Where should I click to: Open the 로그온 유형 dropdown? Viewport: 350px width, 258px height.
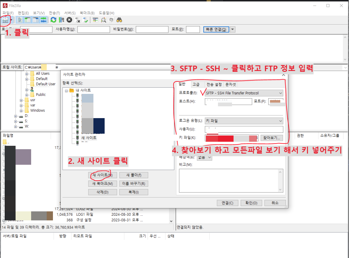244,121
